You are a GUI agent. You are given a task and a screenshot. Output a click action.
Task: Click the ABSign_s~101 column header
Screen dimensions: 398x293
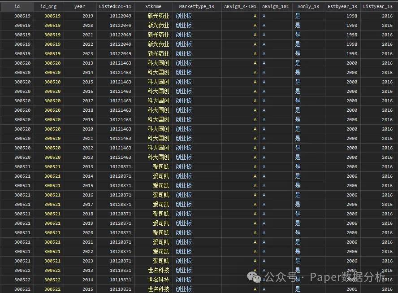click(240, 7)
